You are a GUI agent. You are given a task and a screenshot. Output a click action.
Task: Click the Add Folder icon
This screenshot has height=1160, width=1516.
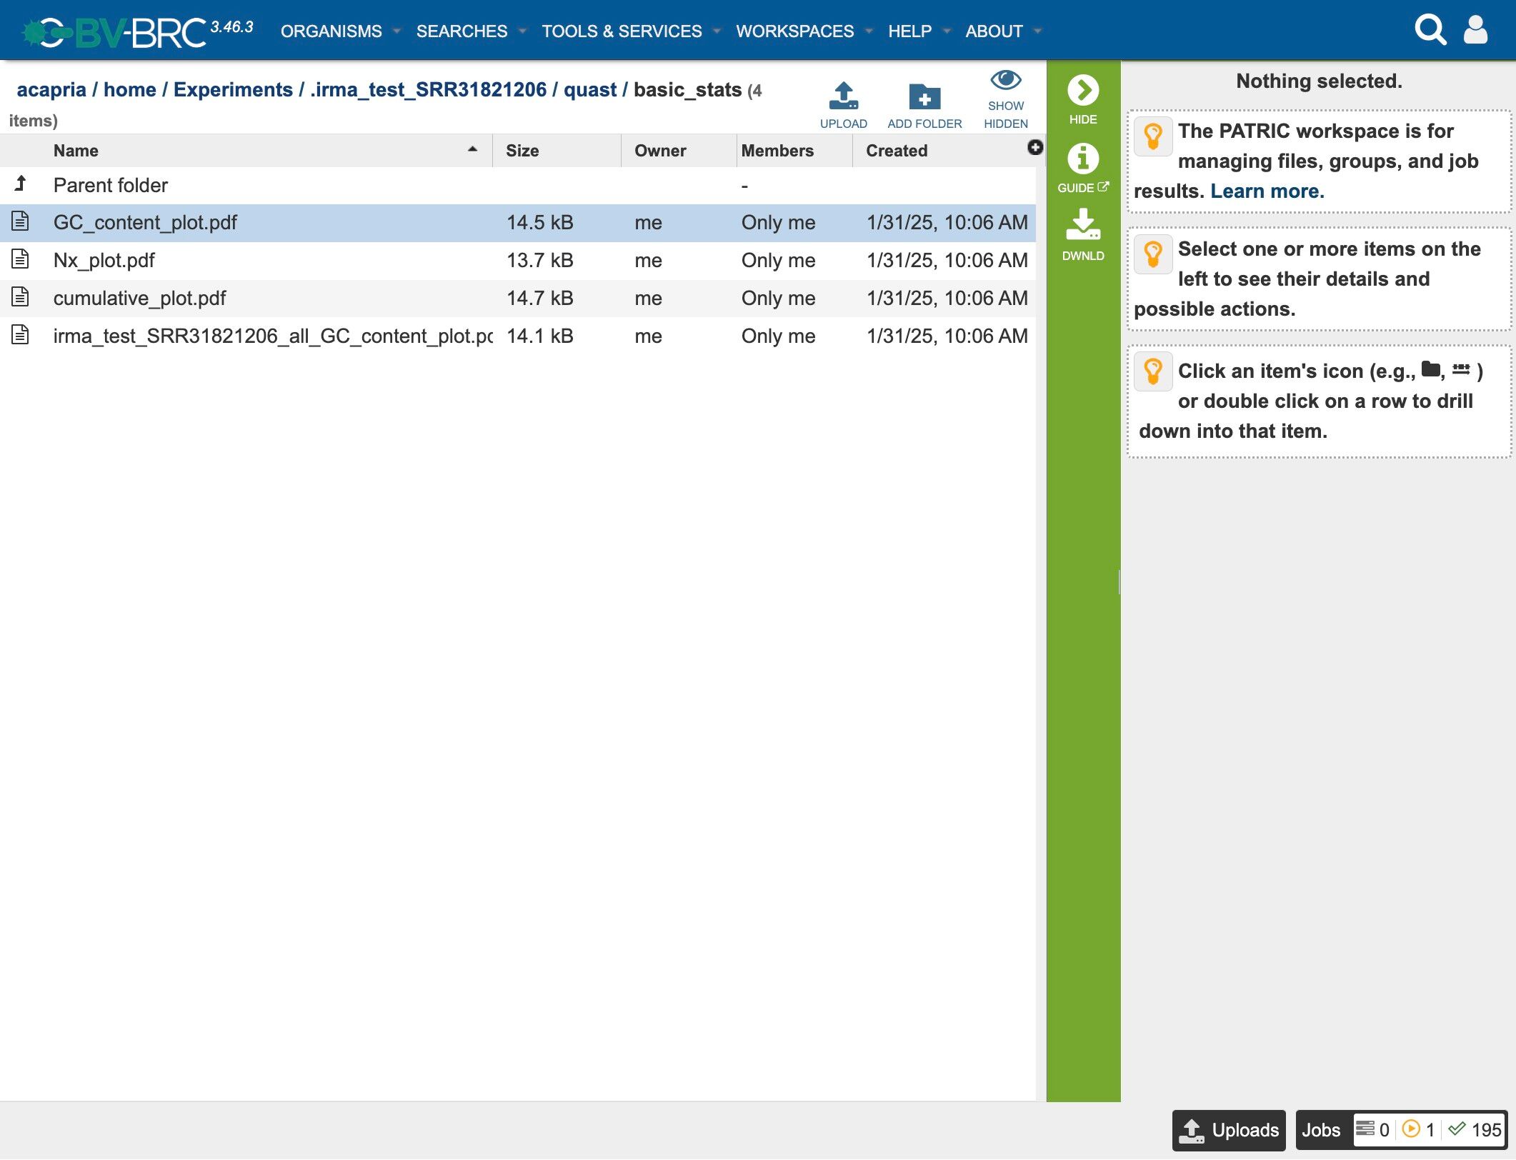(924, 96)
